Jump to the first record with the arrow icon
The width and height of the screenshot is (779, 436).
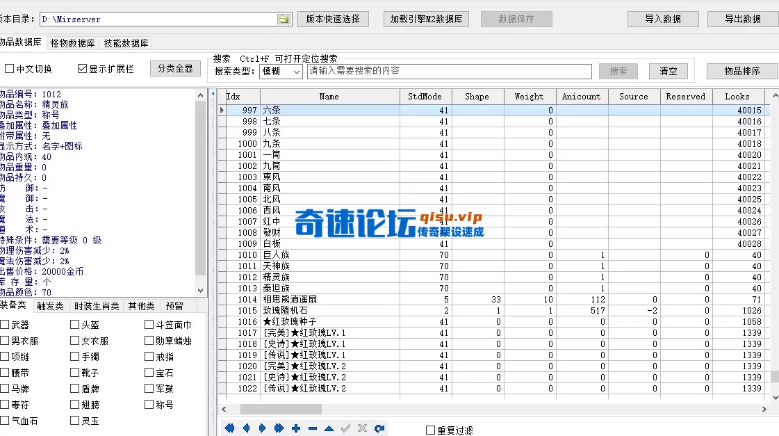click(x=229, y=428)
